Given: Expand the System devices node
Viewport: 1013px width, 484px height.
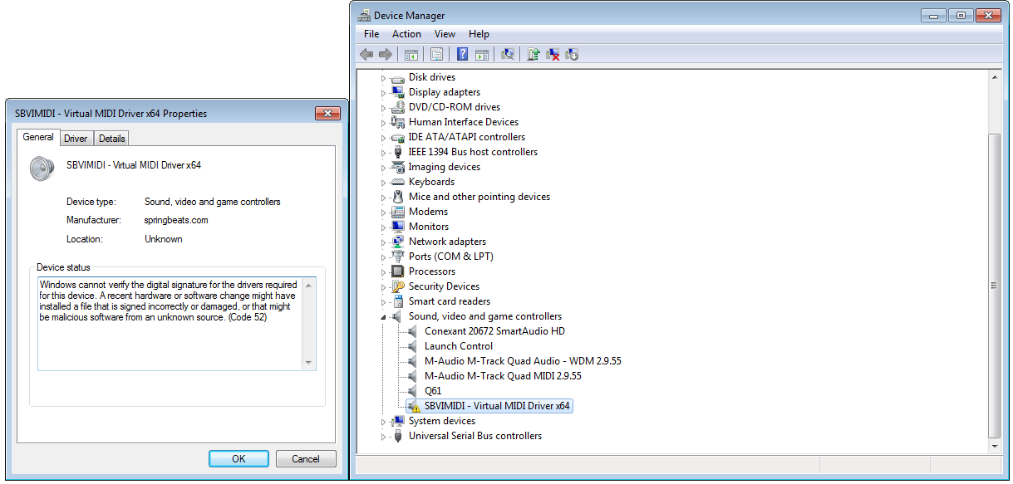Looking at the screenshot, I should tap(384, 422).
